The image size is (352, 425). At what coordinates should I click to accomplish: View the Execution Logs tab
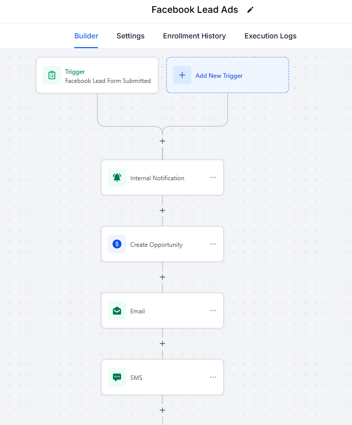click(270, 36)
